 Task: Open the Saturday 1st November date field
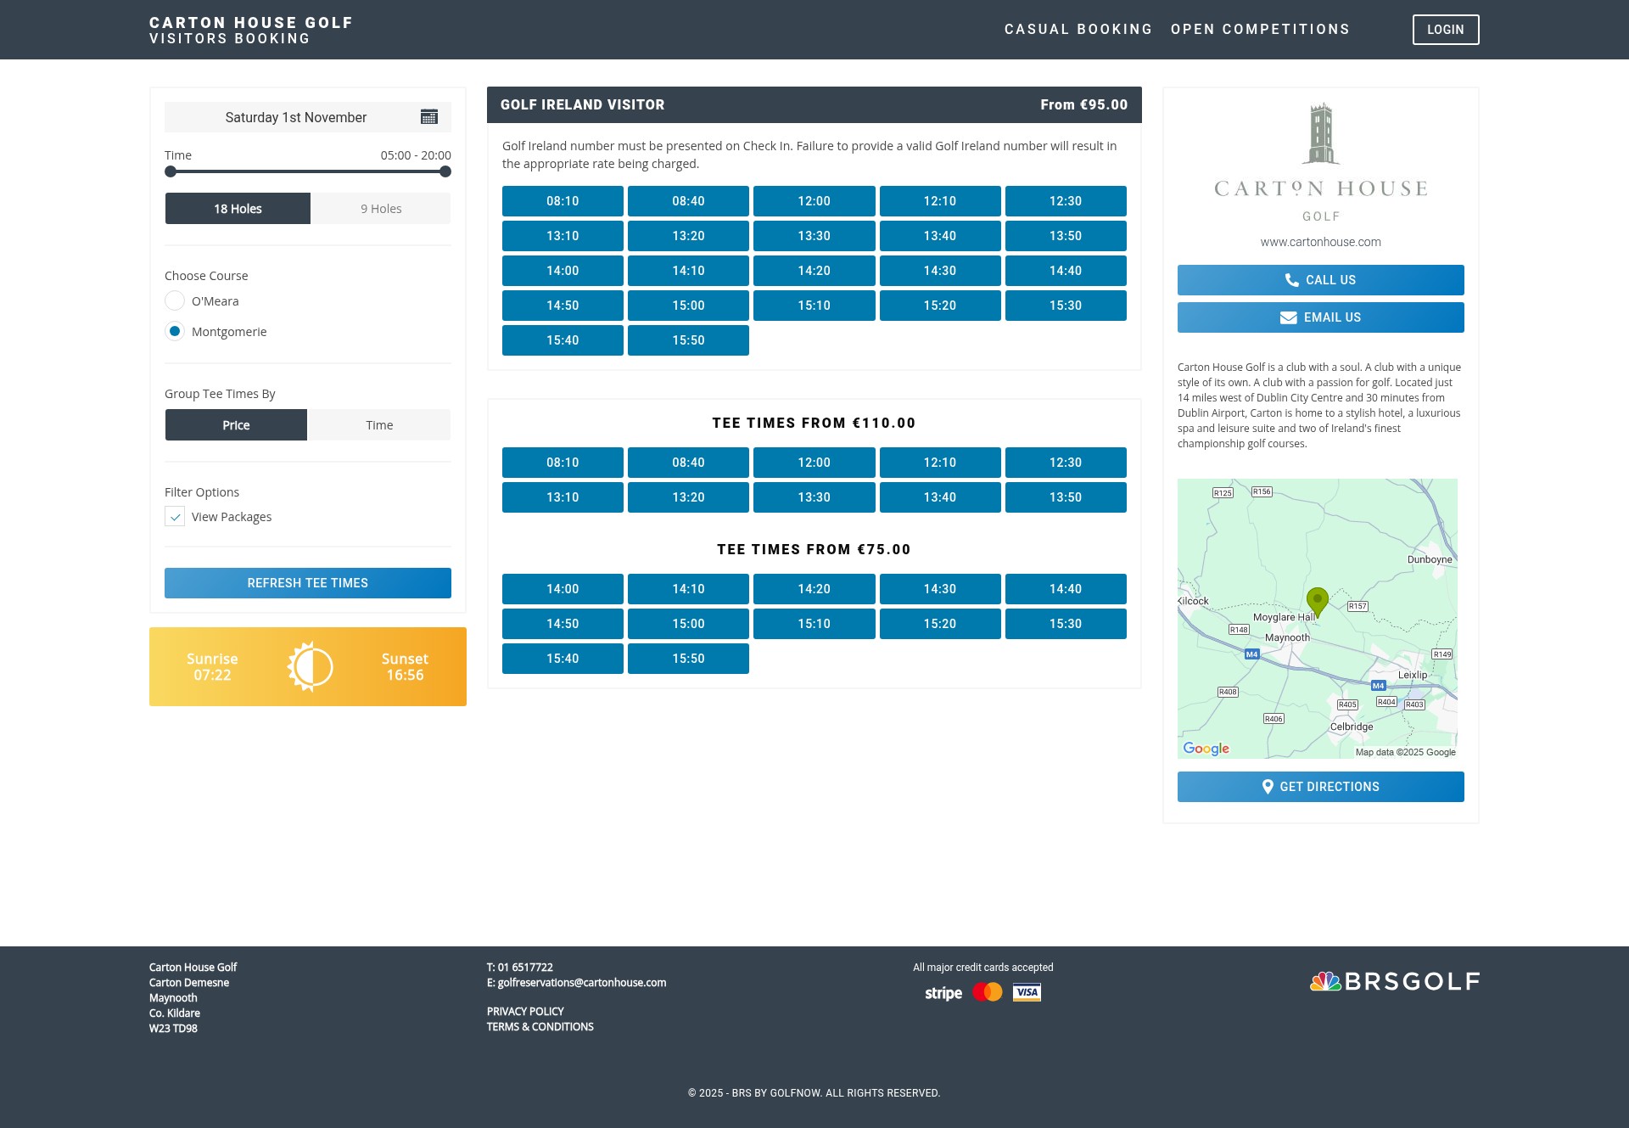(x=308, y=117)
